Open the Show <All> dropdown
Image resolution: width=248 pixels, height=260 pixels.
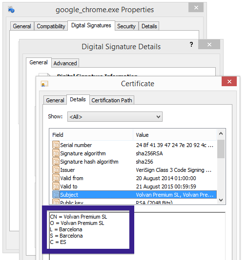pyautogui.click(x=115, y=117)
